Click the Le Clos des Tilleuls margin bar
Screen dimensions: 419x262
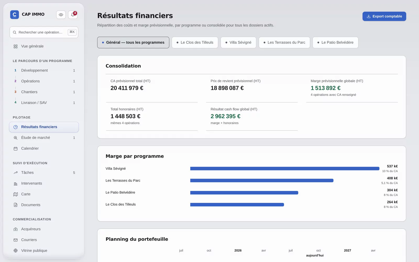pos(237,205)
